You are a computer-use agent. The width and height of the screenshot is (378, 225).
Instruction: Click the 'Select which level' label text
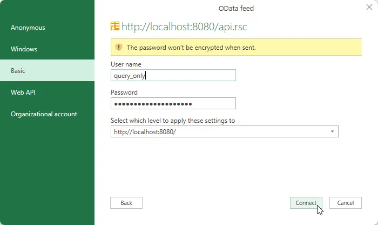click(173, 121)
